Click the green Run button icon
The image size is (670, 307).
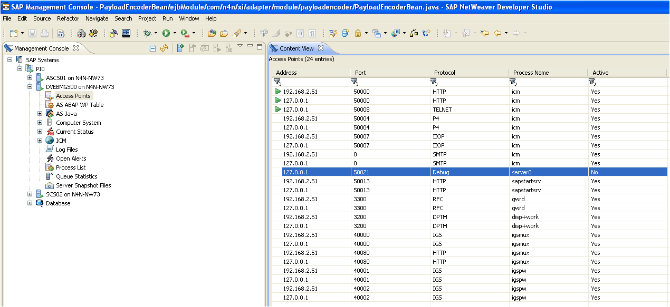(x=166, y=33)
